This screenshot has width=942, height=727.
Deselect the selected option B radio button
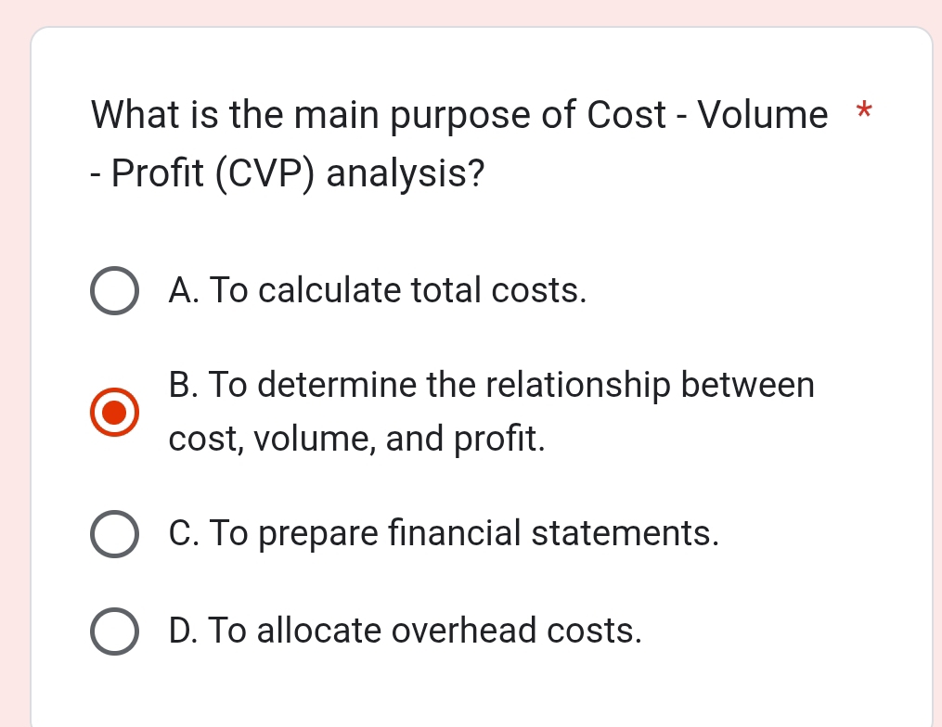(x=115, y=413)
